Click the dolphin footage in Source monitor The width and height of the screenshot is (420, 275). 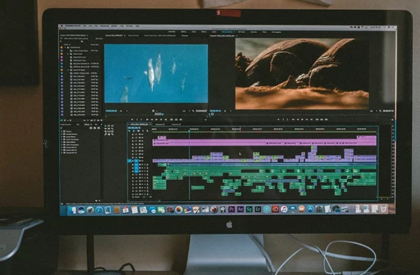(156, 74)
